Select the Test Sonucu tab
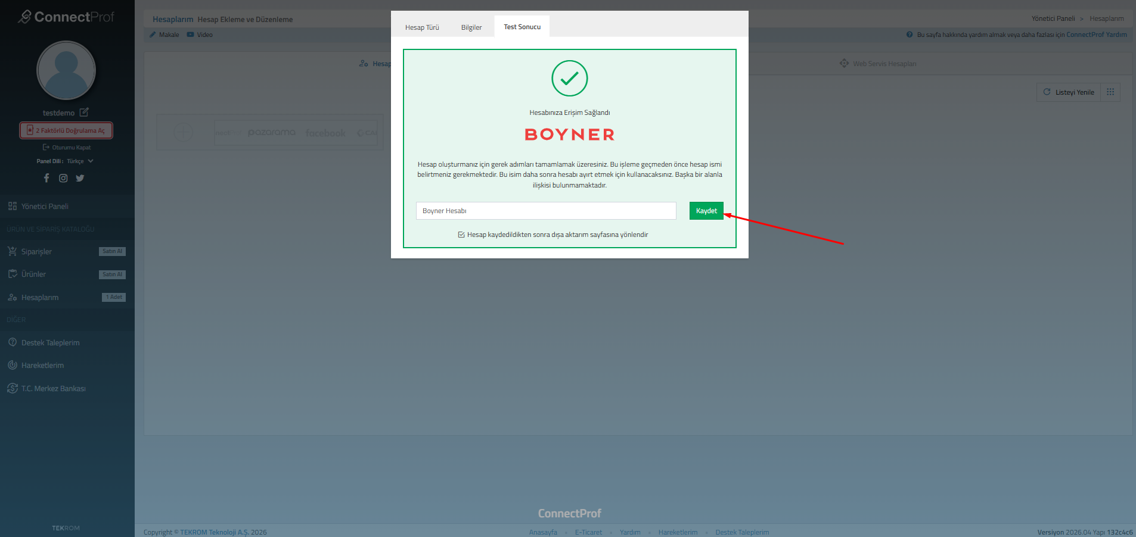 [522, 27]
